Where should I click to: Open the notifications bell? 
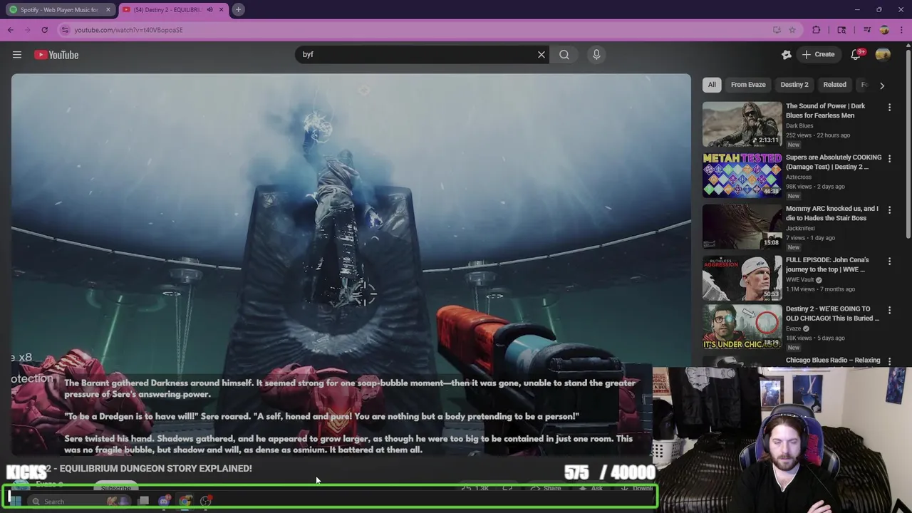click(x=856, y=54)
